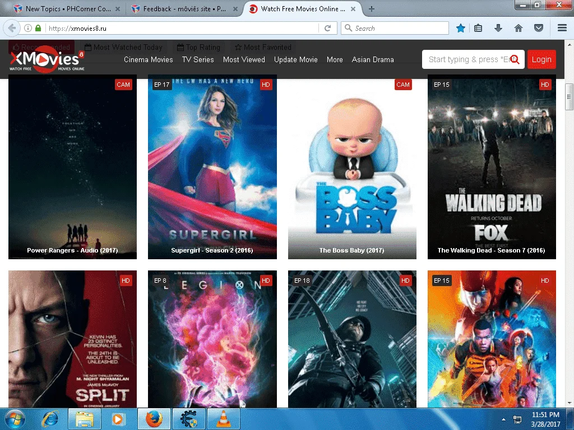Click the green padlock security icon
Screen dimensions: 574x430
click(38, 28)
